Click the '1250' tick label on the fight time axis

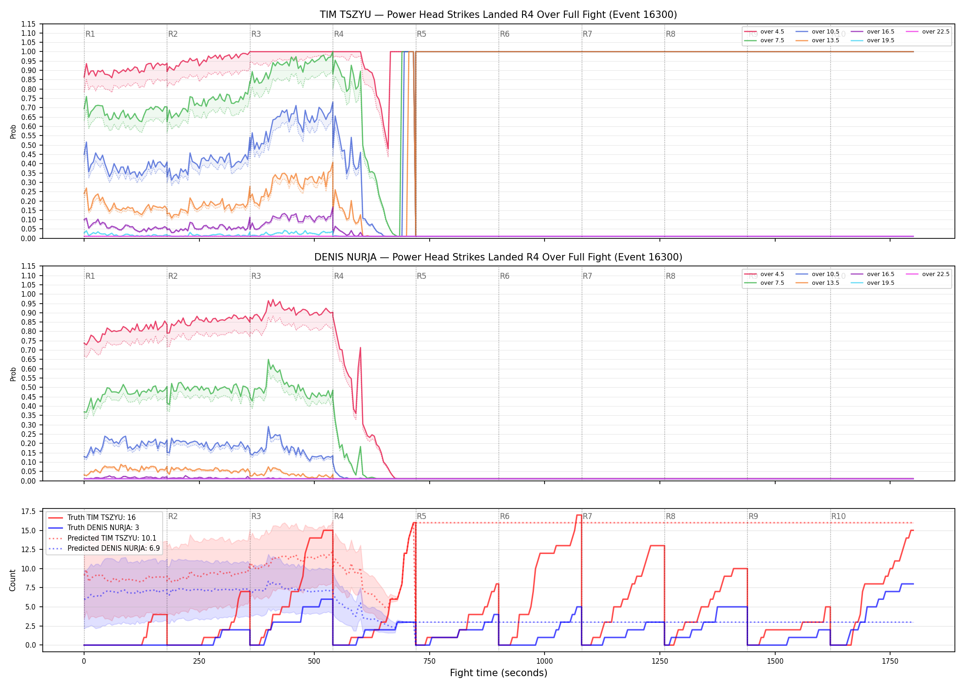[660, 661]
